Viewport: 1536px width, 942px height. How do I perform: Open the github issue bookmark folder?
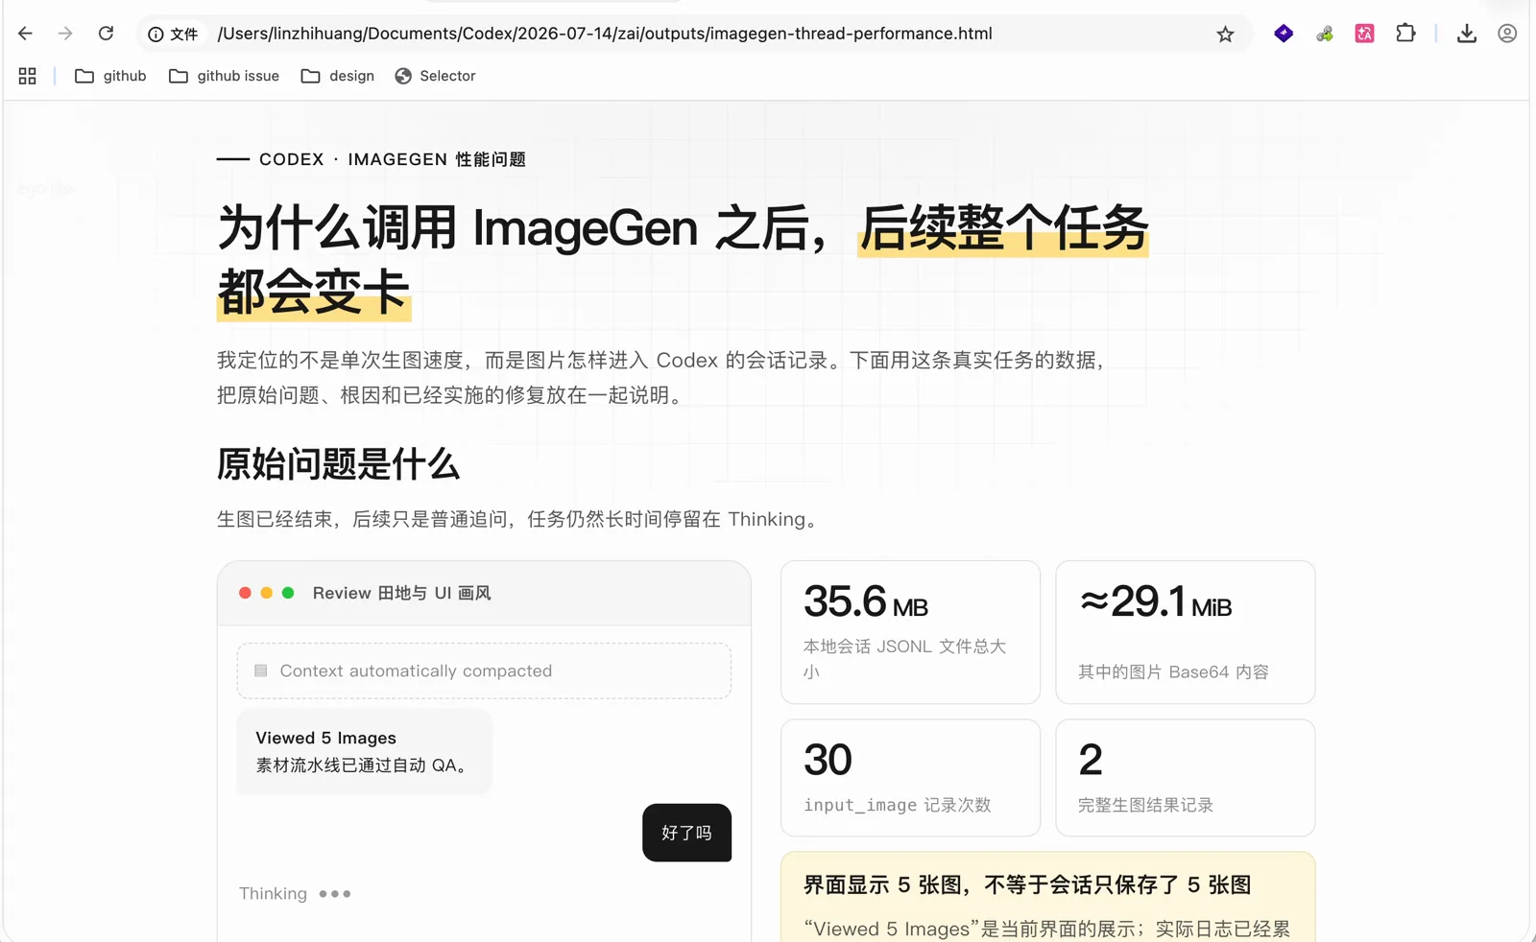[224, 76]
